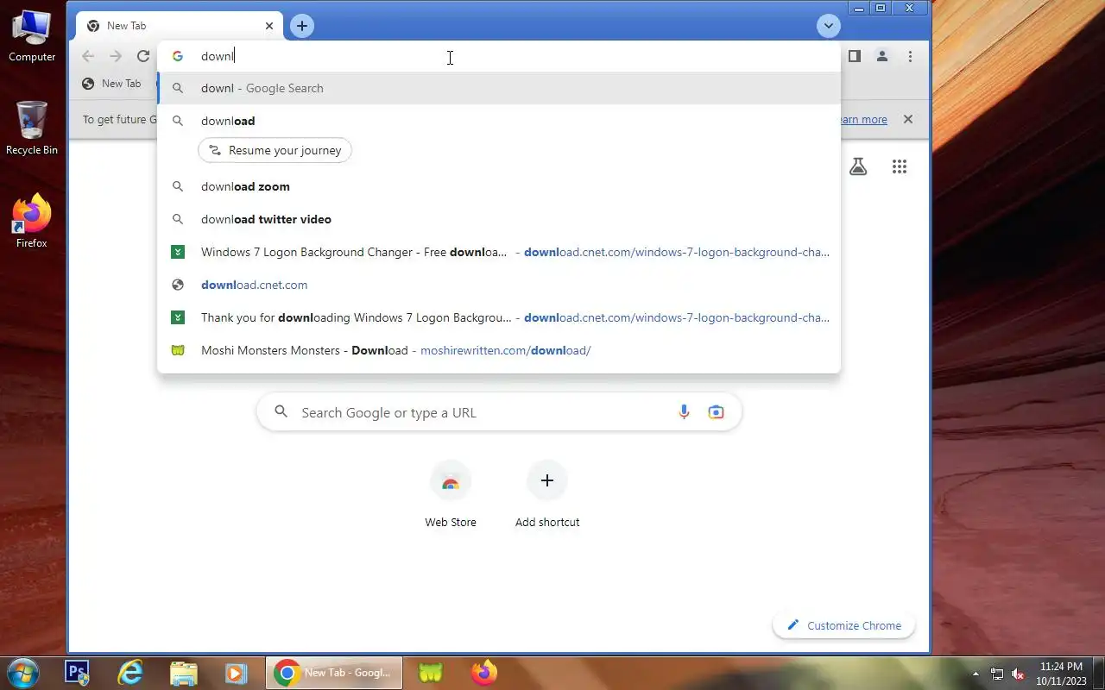Close the New Tab tab
Screen dimensions: 1105x690
[x=269, y=26]
